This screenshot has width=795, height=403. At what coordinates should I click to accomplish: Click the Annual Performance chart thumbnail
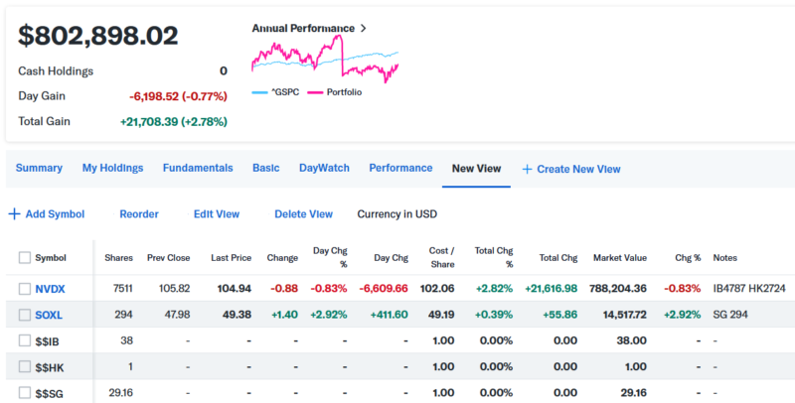324,61
